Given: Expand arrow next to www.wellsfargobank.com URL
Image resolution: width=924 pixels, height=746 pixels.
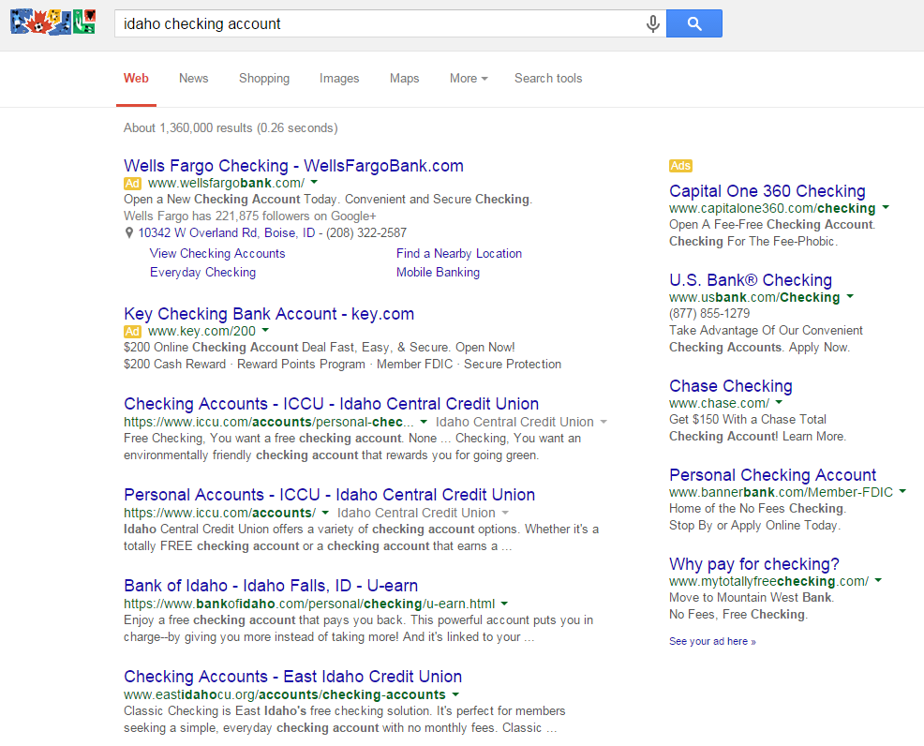Looking at the screenshot, I should coord(314,183).
